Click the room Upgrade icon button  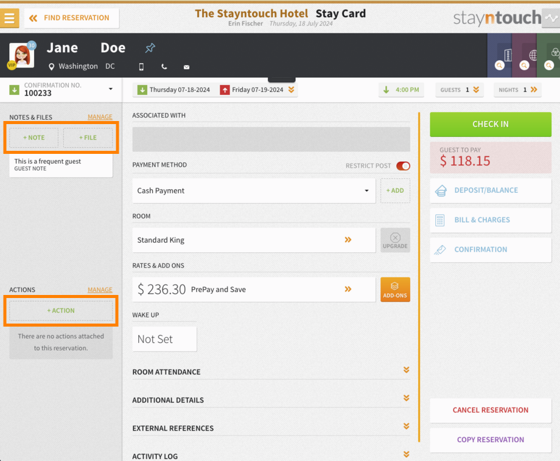tap(395, 240)
